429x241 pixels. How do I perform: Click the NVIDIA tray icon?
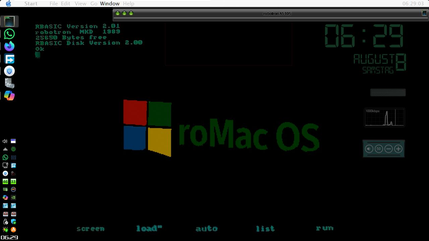tap(13, 197)
